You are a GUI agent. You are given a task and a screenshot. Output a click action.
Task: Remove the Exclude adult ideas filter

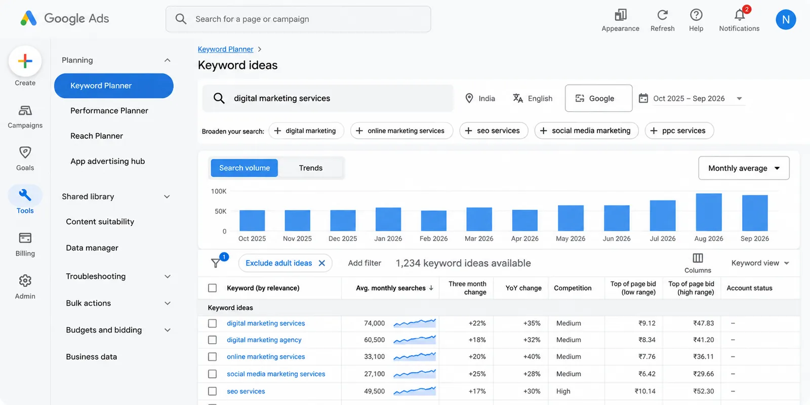click(321, 263)
